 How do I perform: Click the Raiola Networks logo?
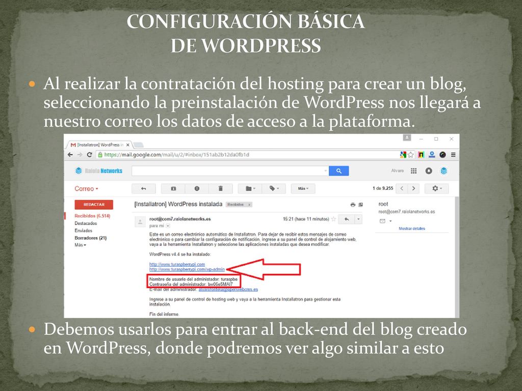[99, 171]
